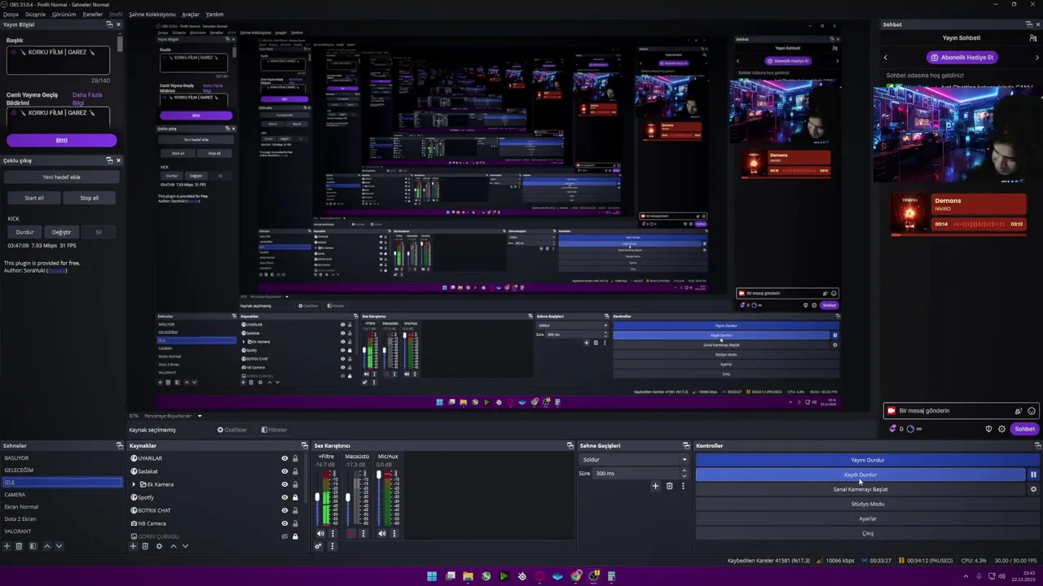Hide the BOTRIX CHAT source

(284, 510)
